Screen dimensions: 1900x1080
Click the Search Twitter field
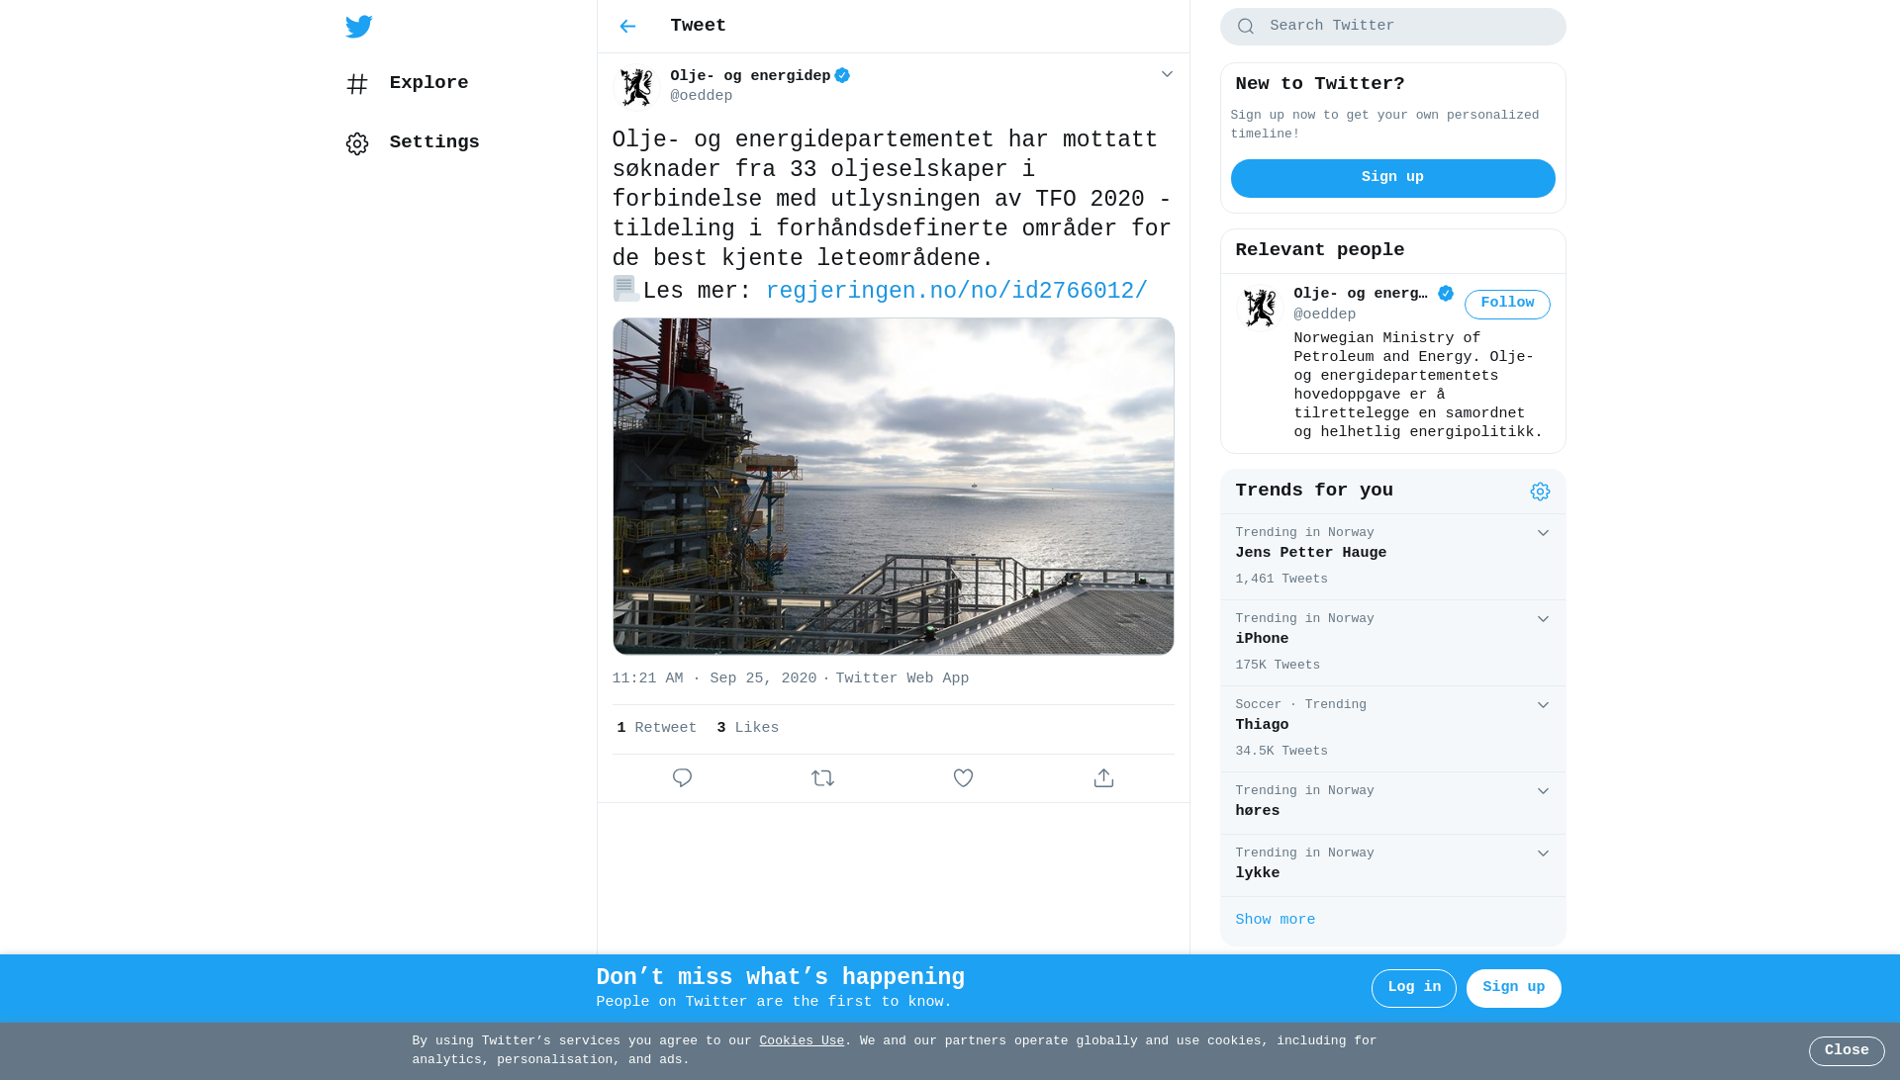coord(1392,27)
